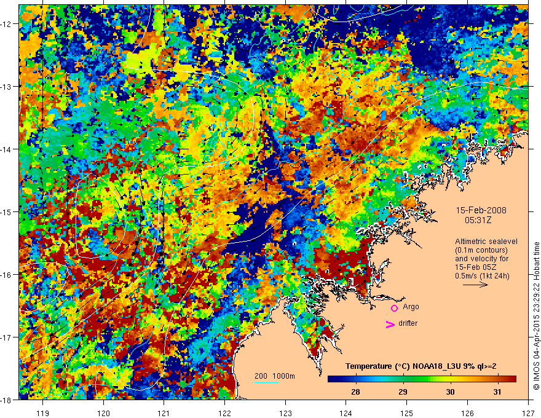Click the latitude axis label -15
Image resolution: width=541 pixels, height=418 pixels.
click(7, 211)
